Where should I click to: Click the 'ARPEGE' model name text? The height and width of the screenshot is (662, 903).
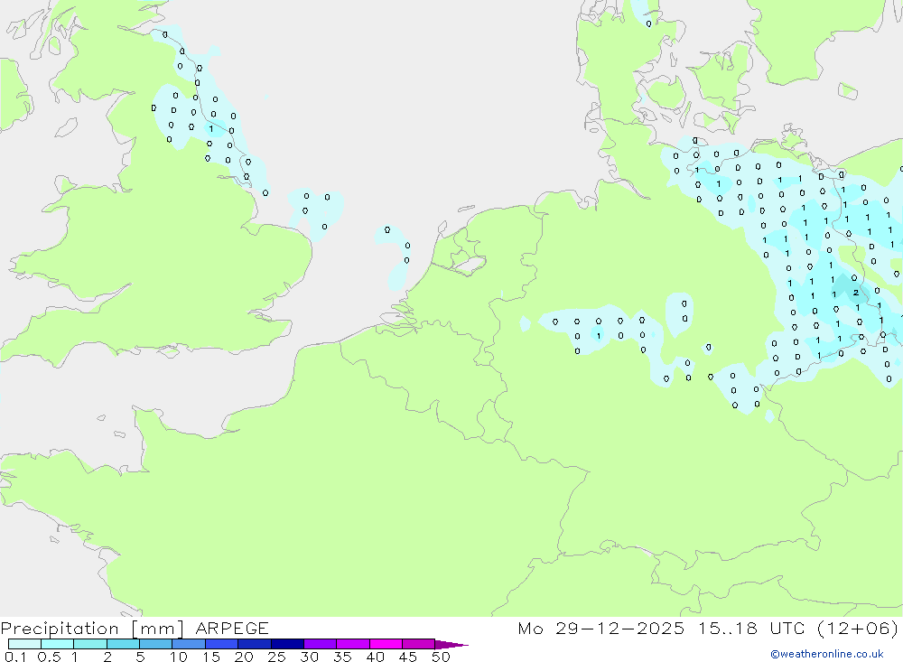click(232, 629)
